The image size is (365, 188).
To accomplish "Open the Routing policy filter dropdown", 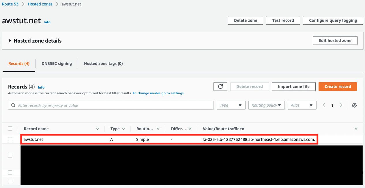I will pos(266,105).
